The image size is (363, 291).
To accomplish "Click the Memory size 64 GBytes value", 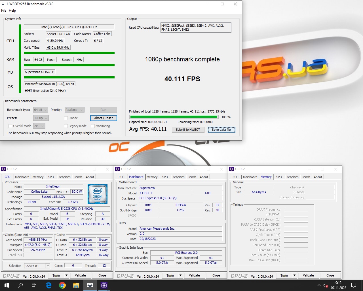I will point(259,192).
